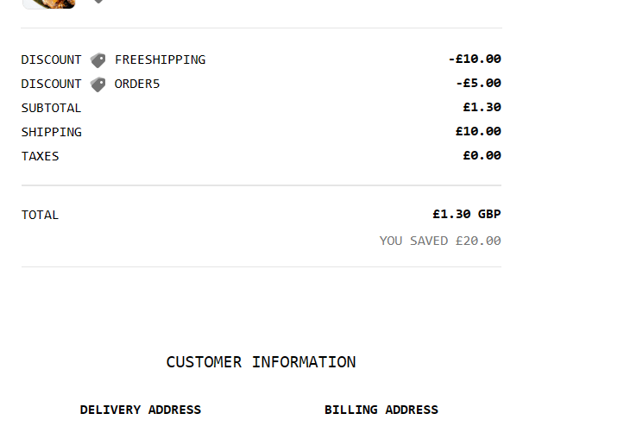The height and width of the screenshot is (426, 630).
Task: Click the TAXES label
Action: 40,156
